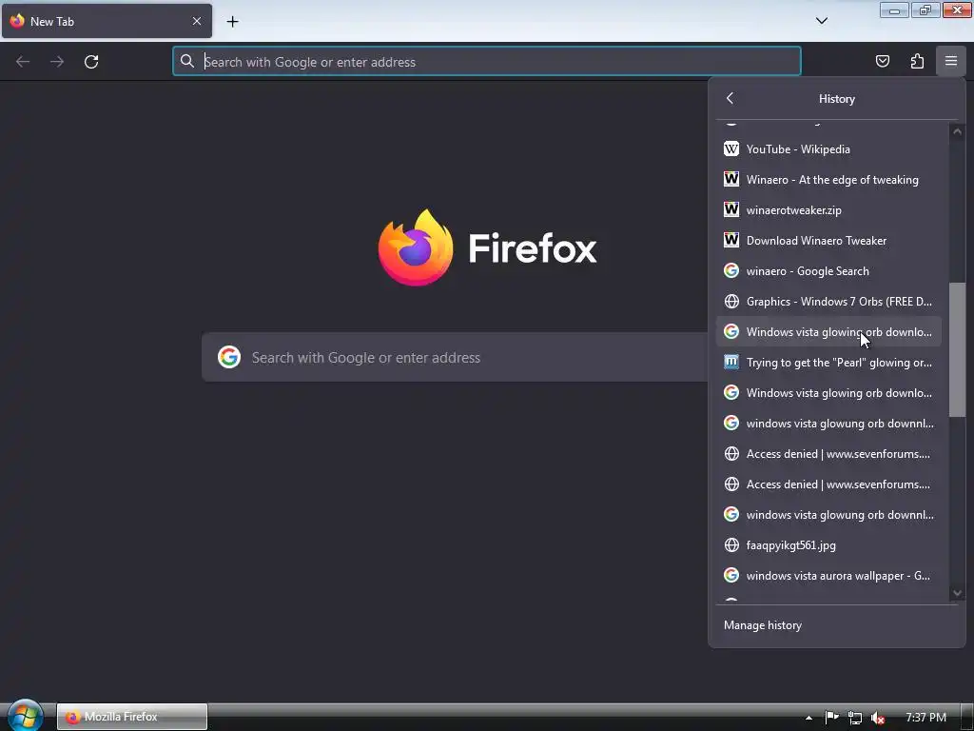Screen dimensions: 974x731
Task: Focus the address bar field
Action: point(487,62)
